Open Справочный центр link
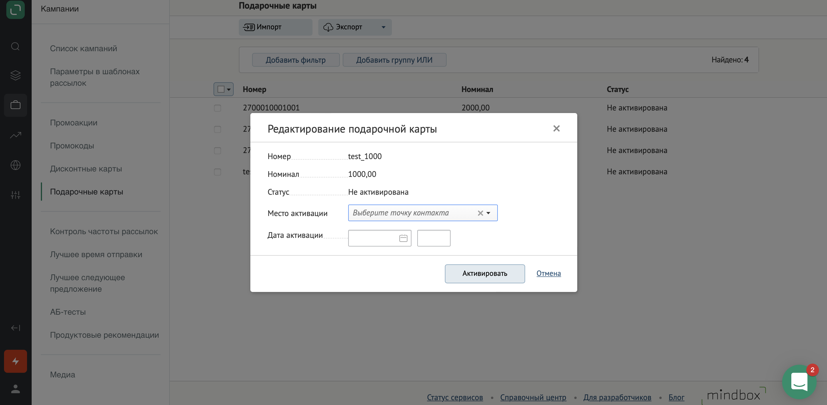This screenshot has height=405, width=827. coord(533,397)
